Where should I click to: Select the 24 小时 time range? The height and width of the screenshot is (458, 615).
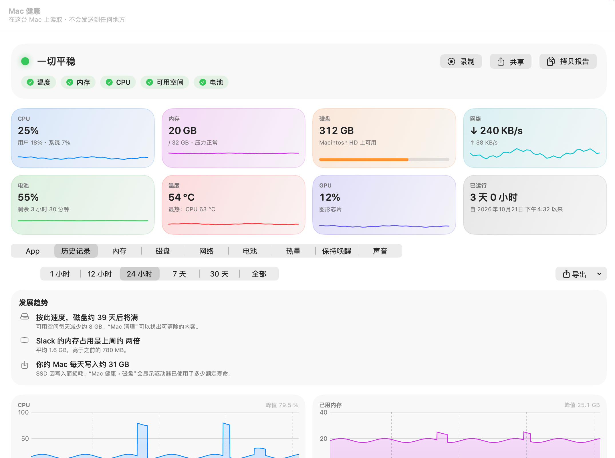click(140, 274)
